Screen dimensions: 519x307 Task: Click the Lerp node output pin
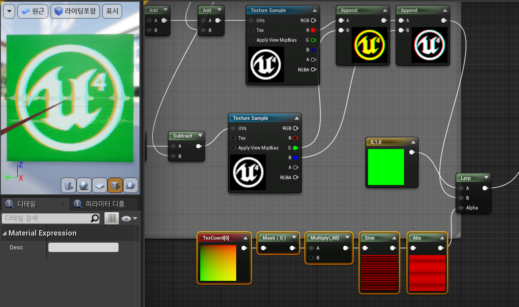coord(485,188)
